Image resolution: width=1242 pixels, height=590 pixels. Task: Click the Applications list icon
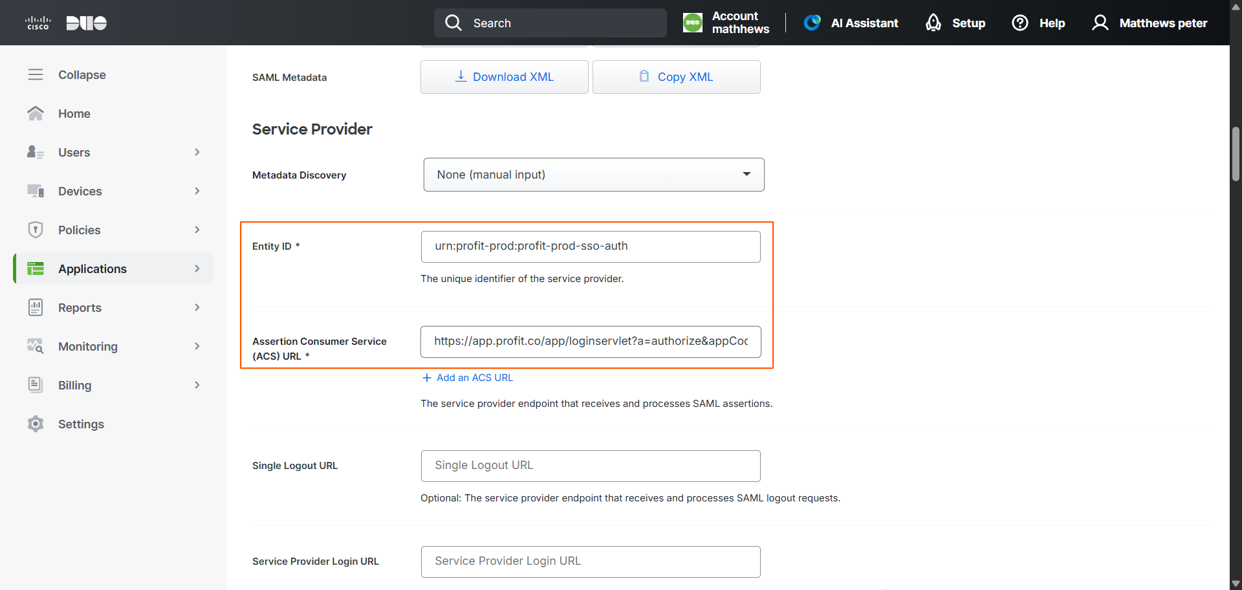[x=36, y=268]
